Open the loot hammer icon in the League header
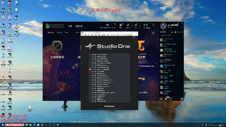The image size is (226, 127). (x=128, y=25)
